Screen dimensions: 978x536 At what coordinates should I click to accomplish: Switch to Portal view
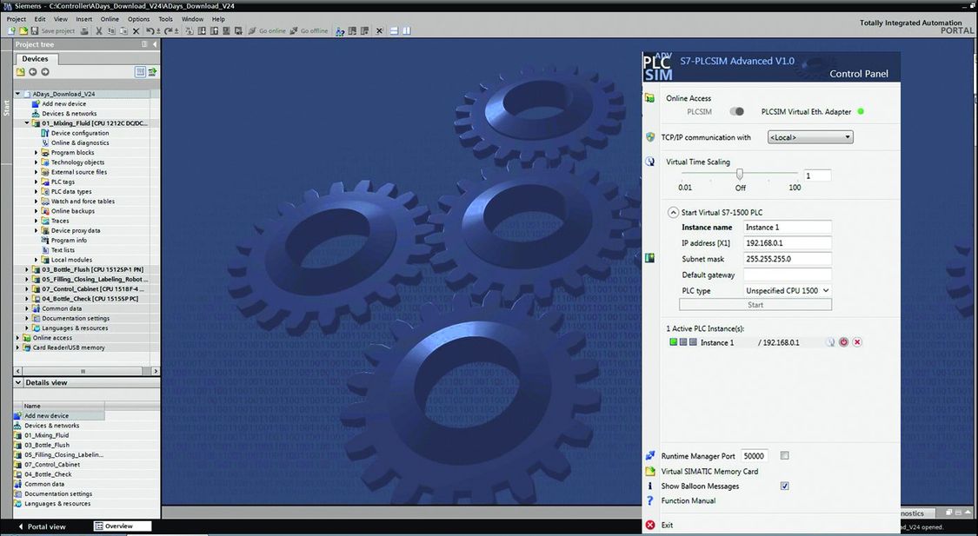[41, 526]
